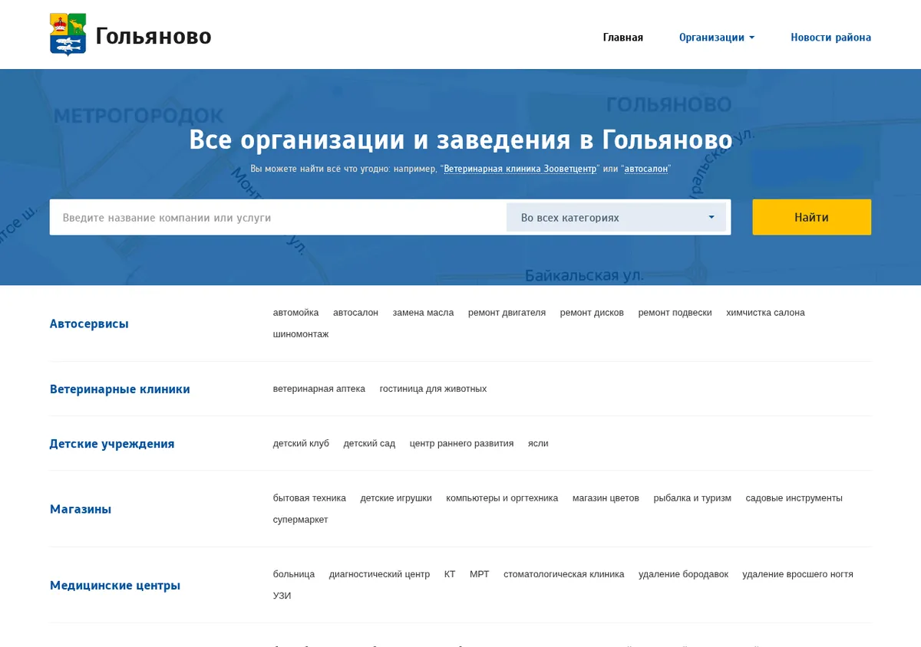Open the Ветеринарная клиника Зооветцентр example link
The width and height of the screenshot is (921, 647).
[520, 169]
